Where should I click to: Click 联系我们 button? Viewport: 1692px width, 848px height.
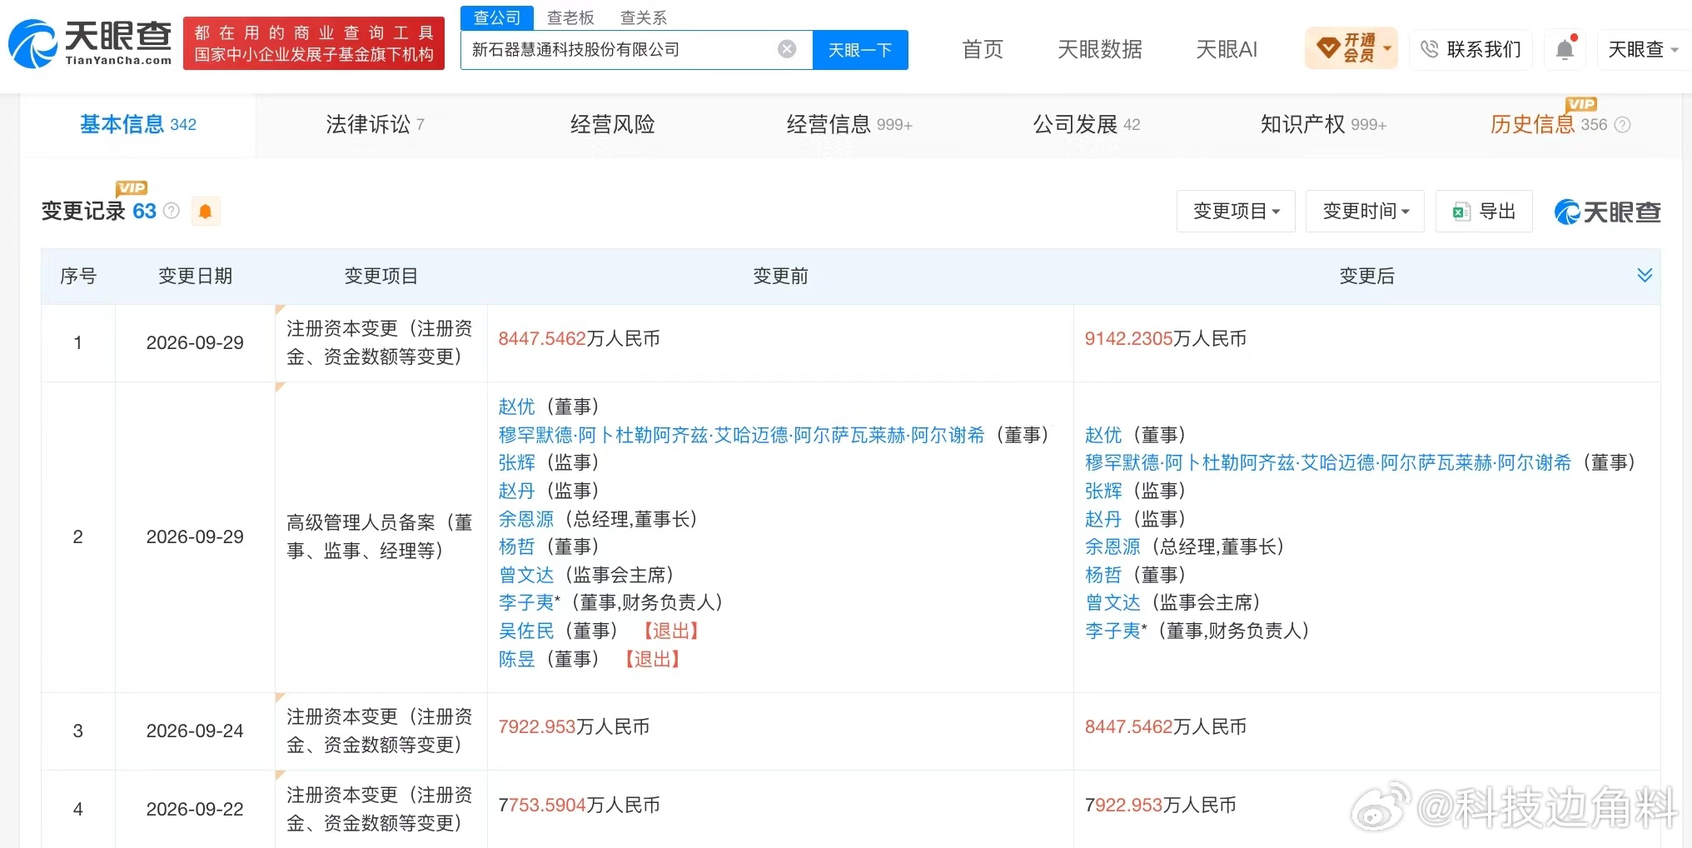click(x=1471, y=49)
